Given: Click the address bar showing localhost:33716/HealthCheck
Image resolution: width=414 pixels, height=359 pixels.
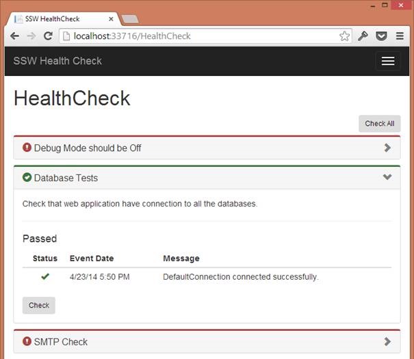Looking at the screenshot, I should point(198,36).
